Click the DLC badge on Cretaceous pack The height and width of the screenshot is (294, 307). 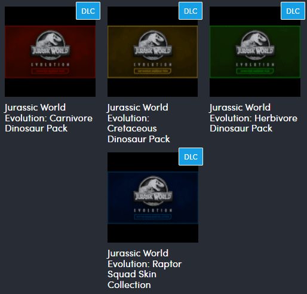coord(191,11)
